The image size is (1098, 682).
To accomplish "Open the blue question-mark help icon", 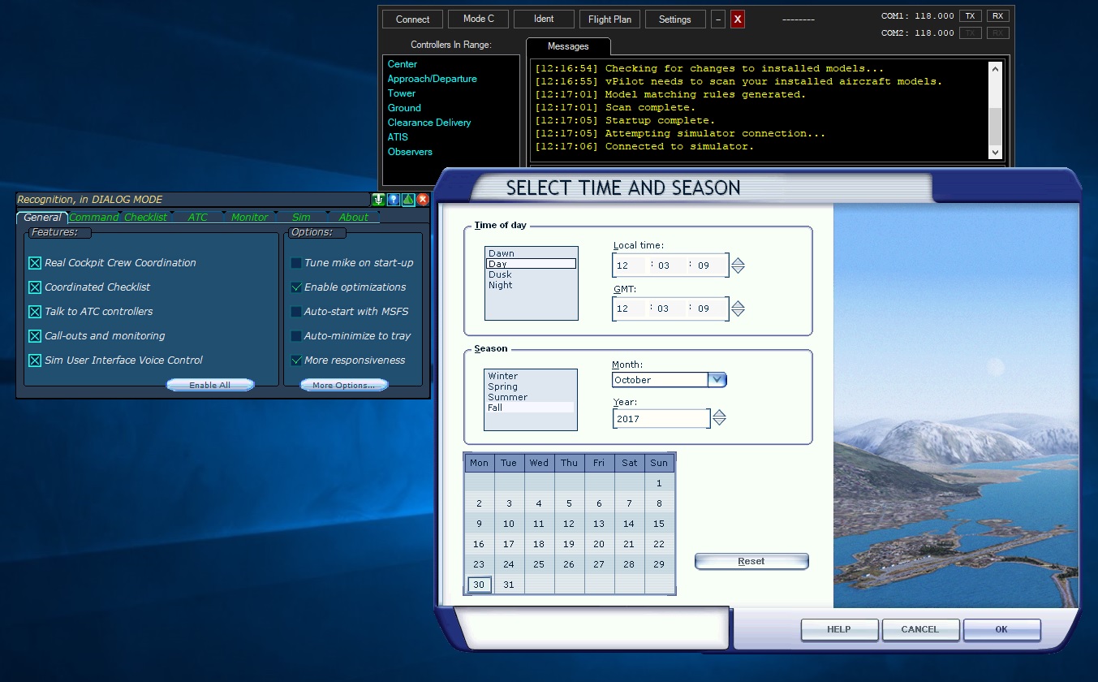I will [x=393, y=200].
